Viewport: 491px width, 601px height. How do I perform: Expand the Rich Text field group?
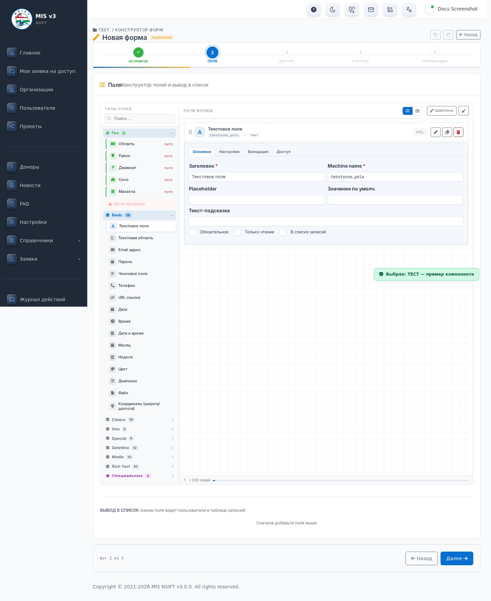tap(139, 466)
